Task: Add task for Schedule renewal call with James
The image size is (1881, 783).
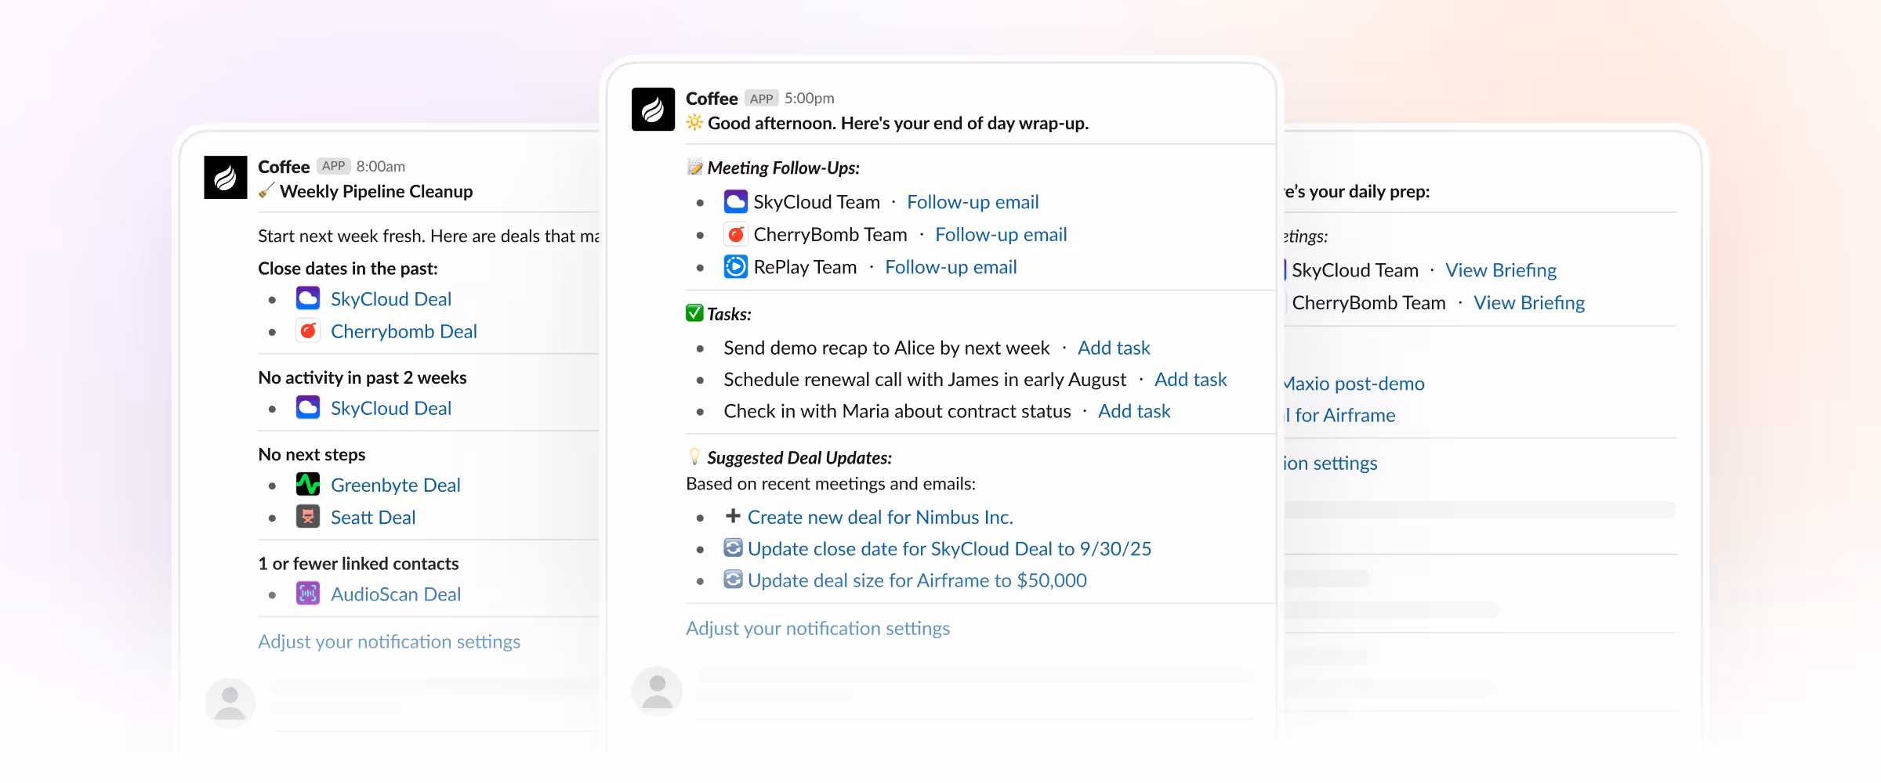Action: [1191, 379]
